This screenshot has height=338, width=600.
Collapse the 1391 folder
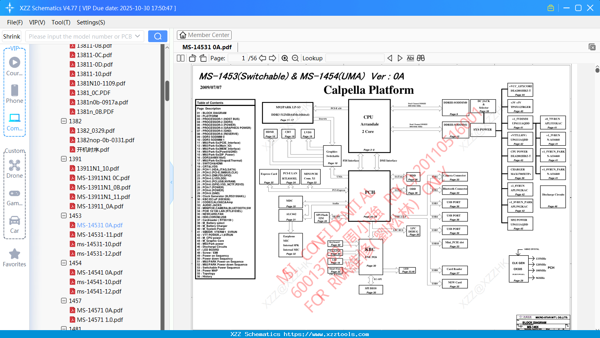(64, 159)
